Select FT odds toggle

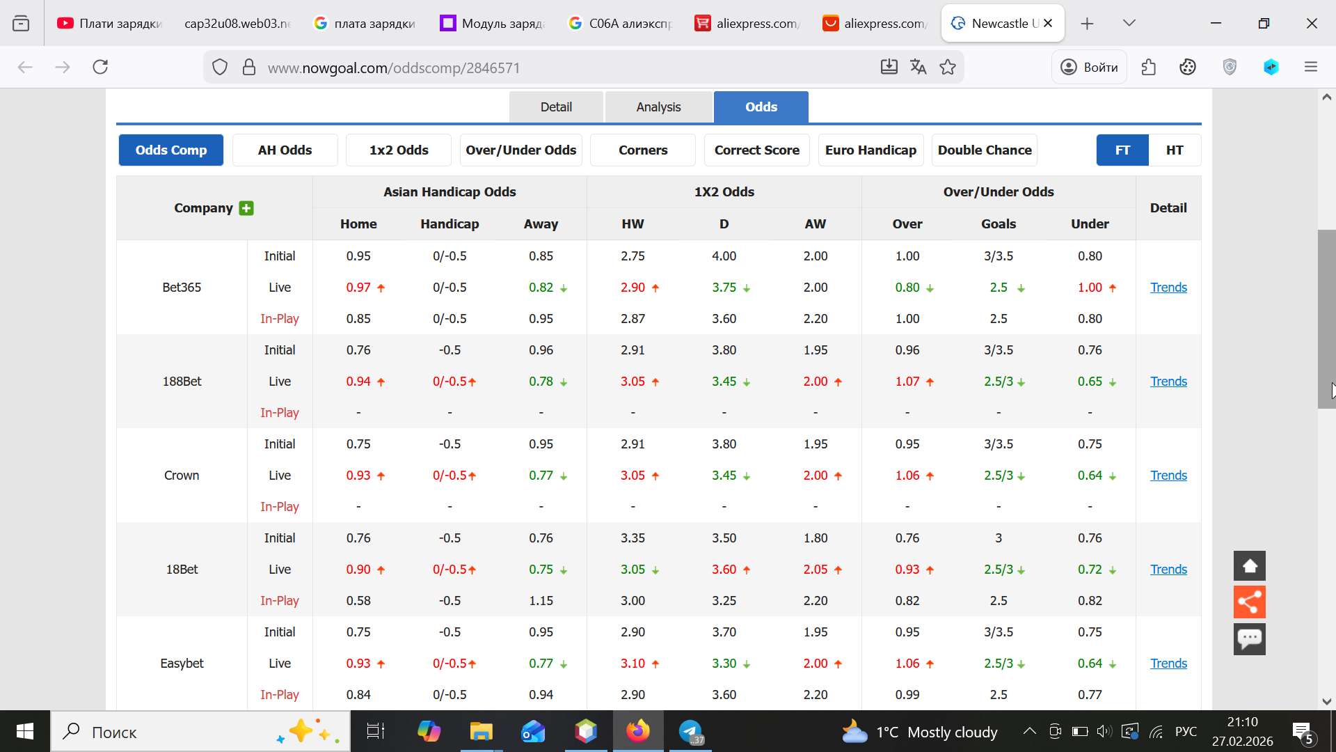point(1122,150)
